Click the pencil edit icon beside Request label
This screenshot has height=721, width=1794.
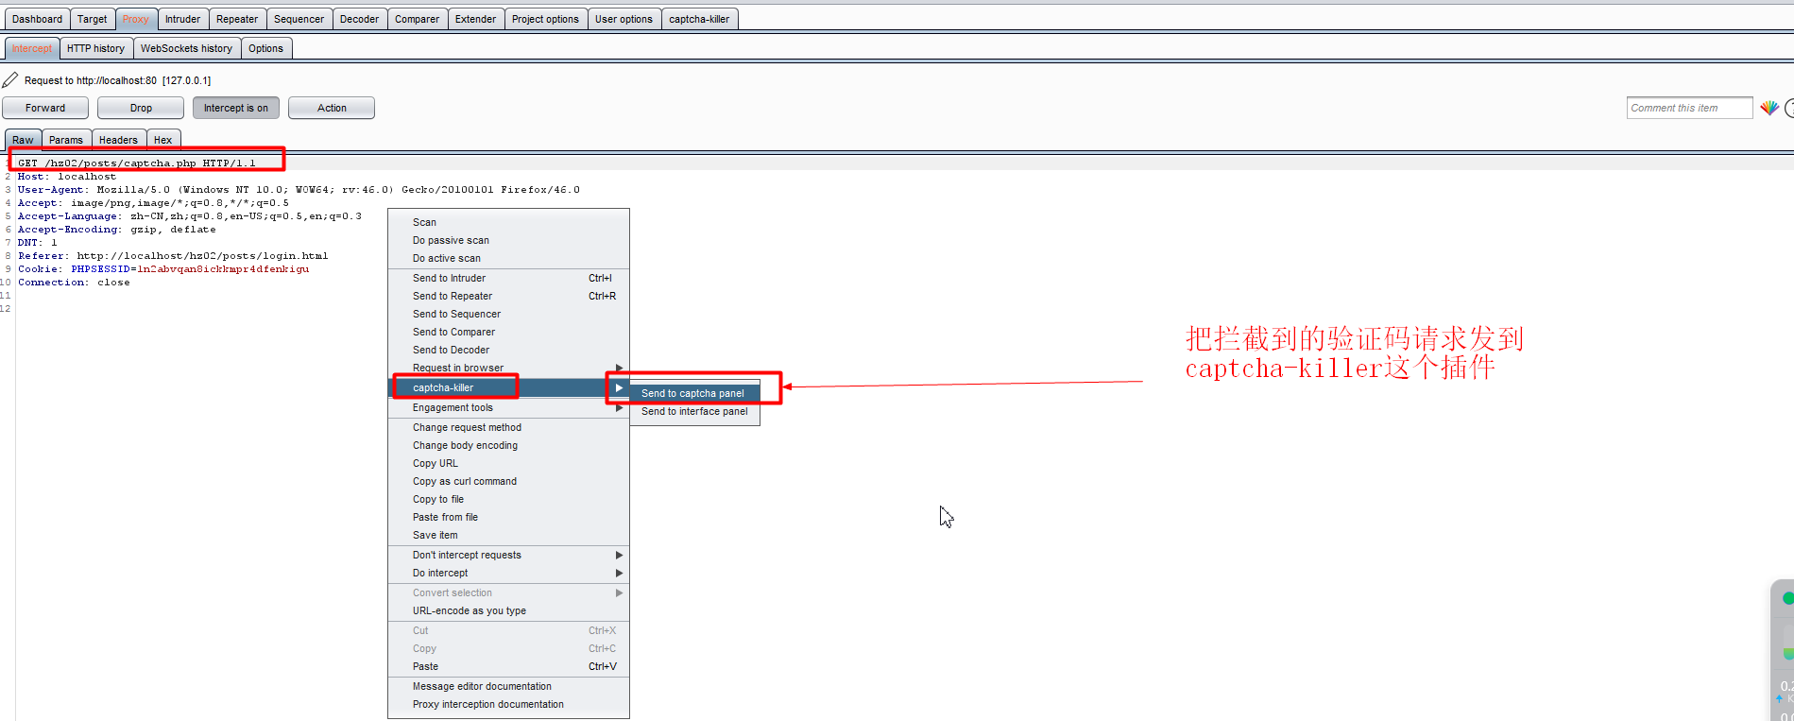tap(10, 80)
